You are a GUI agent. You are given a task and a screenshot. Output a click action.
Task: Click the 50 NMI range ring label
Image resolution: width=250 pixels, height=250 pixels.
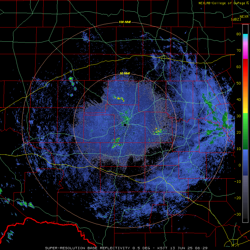pos(125,74)
